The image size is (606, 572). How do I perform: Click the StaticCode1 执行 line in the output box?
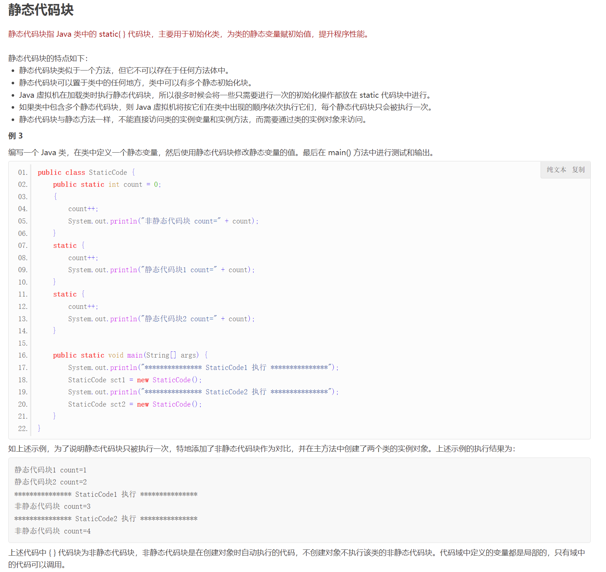pyautogui.click(x=106, y=495)
